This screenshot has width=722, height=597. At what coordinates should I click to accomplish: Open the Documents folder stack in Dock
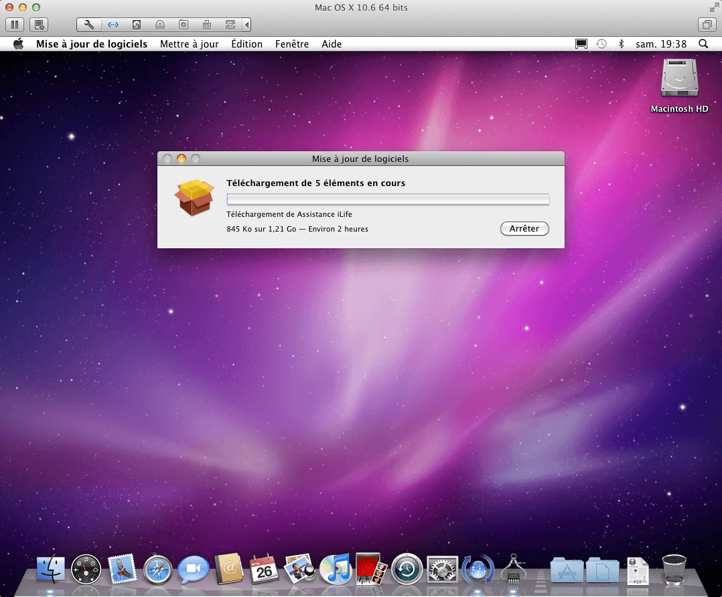point(602,570)
